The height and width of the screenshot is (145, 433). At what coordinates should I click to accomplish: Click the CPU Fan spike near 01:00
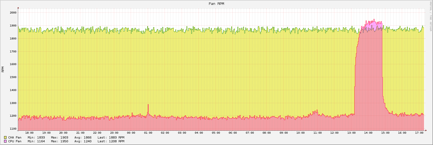[x=148, y=105]
